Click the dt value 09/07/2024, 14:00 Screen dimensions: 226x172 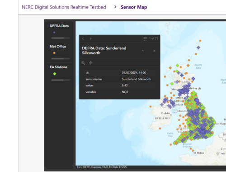coord(134,73)
